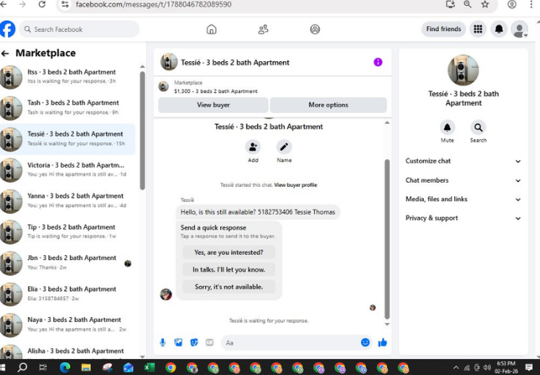540x375 pixels.
Task: Launch Microsoft Edge from the taskbar
Action: (64, 367)
